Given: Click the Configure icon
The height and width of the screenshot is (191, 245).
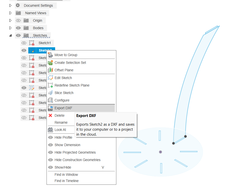Looking at the screenshot, I should (x=50, y=100).
